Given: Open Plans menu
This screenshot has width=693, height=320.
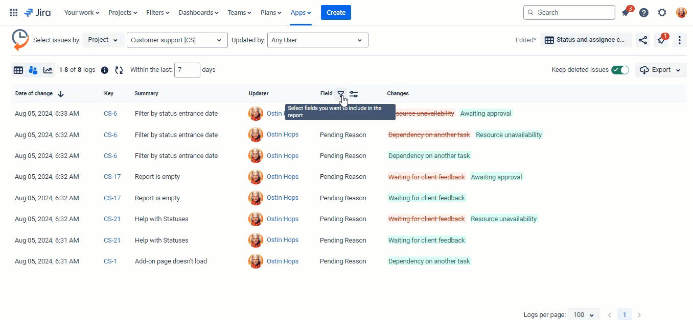Looking at the screenshot, I should 271,13.
